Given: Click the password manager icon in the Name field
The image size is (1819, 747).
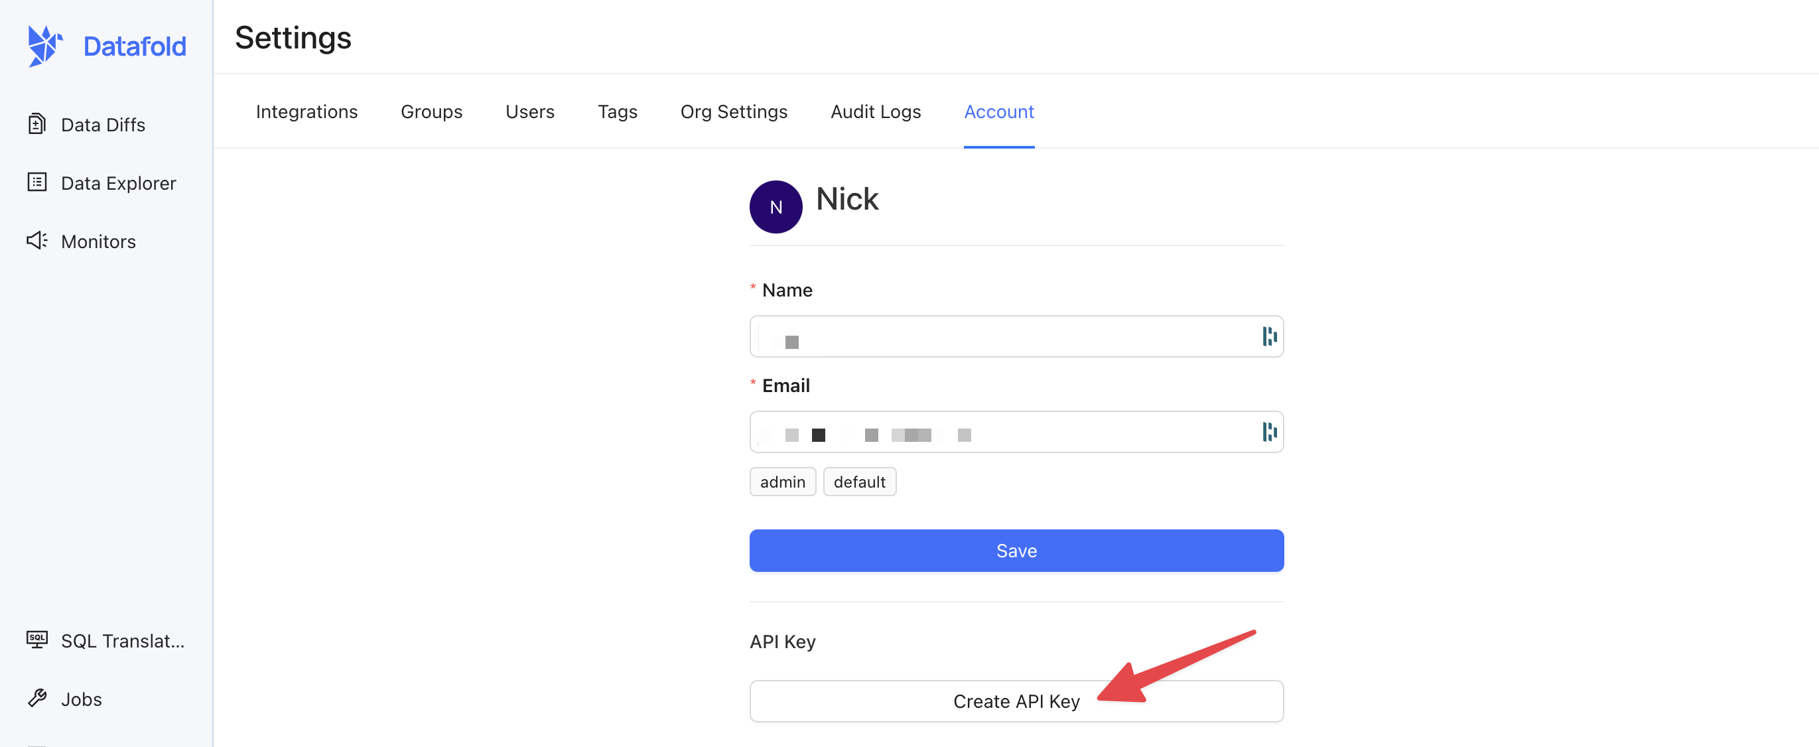Looking at the screenshot, I should tap(1269, 336).
